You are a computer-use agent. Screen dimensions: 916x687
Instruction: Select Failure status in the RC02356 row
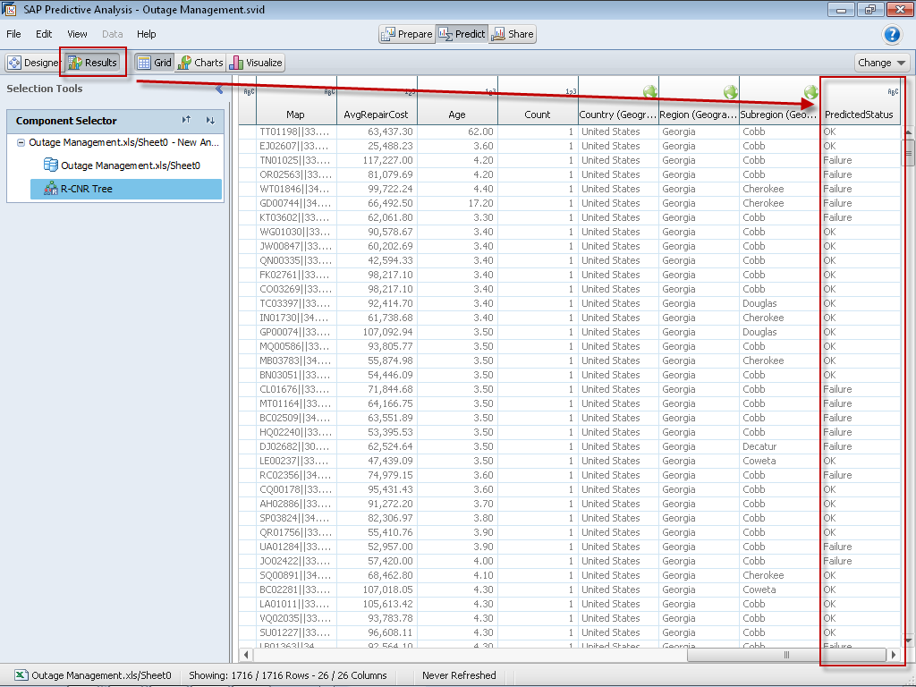[860, 476]
